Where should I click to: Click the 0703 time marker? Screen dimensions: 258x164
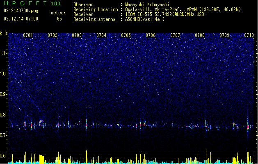[77, 35]
